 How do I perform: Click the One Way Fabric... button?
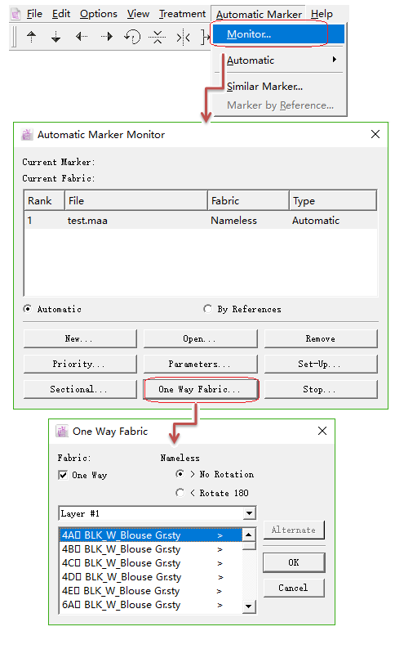click(201, 389)
